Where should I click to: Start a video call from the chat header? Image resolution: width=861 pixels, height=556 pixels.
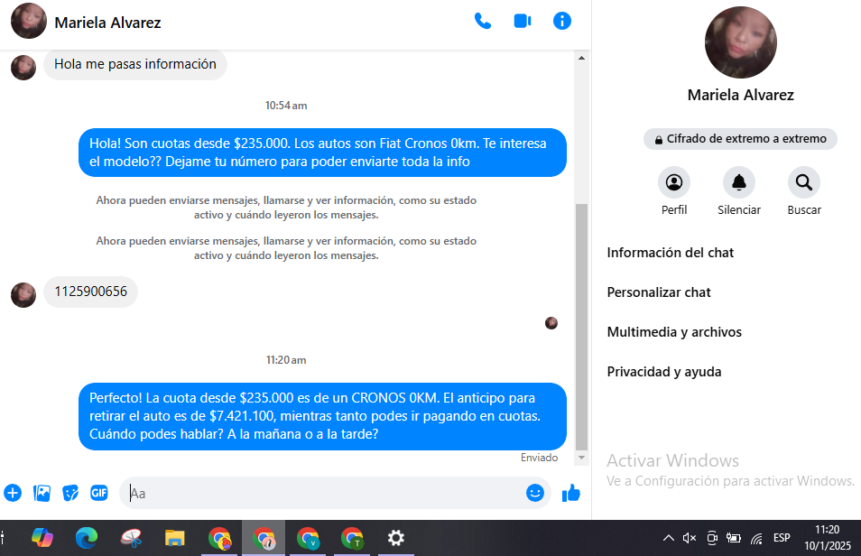pos(523,22)
